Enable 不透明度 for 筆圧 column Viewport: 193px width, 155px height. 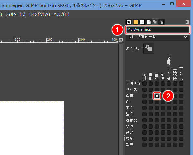(x=144, y=83)
